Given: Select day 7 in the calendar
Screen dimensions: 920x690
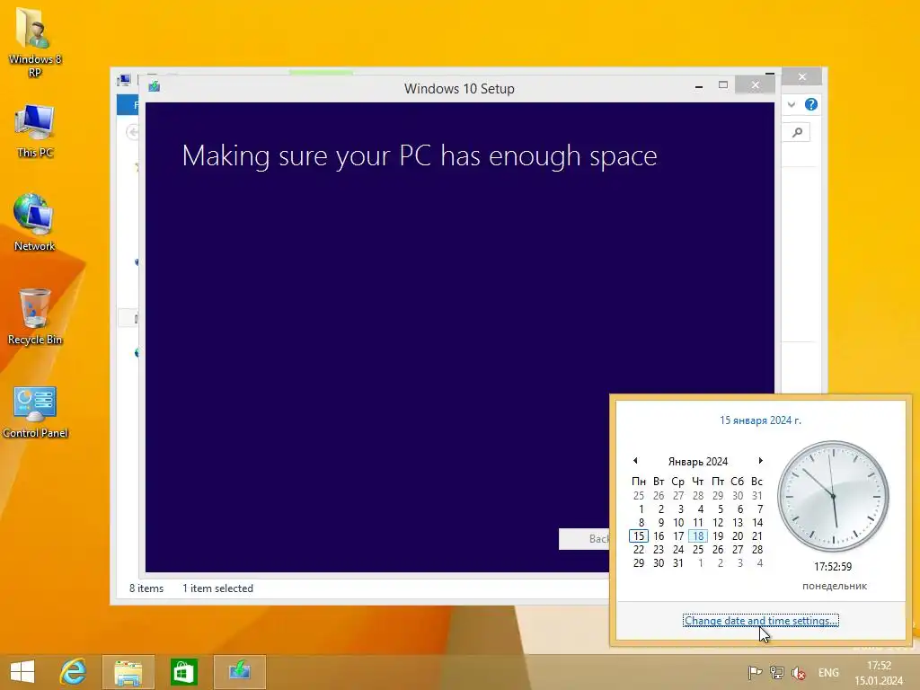Looking at the screenshot, I should (x=759, y=509).
